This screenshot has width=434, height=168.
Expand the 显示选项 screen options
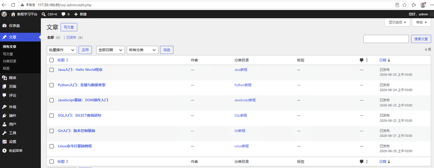(397, 22)
